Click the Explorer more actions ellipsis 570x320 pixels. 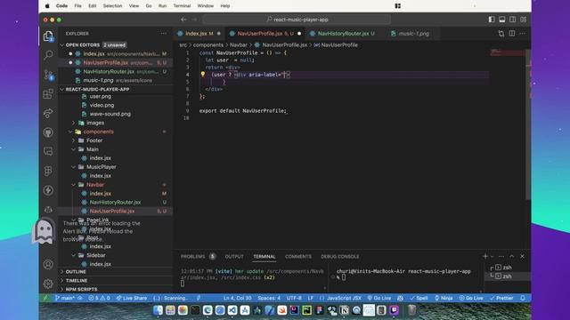tap(163, 34)
